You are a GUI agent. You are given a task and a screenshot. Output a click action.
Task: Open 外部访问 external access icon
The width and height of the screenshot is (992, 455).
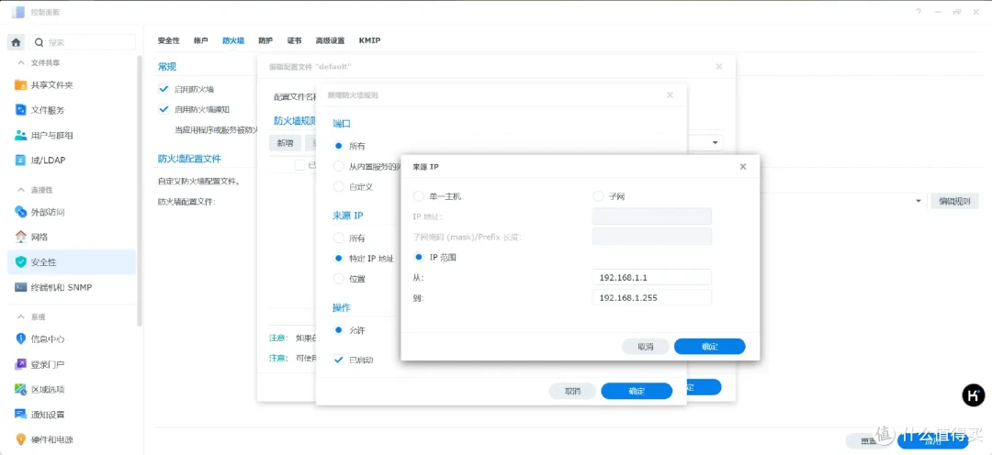click(20, 212)
